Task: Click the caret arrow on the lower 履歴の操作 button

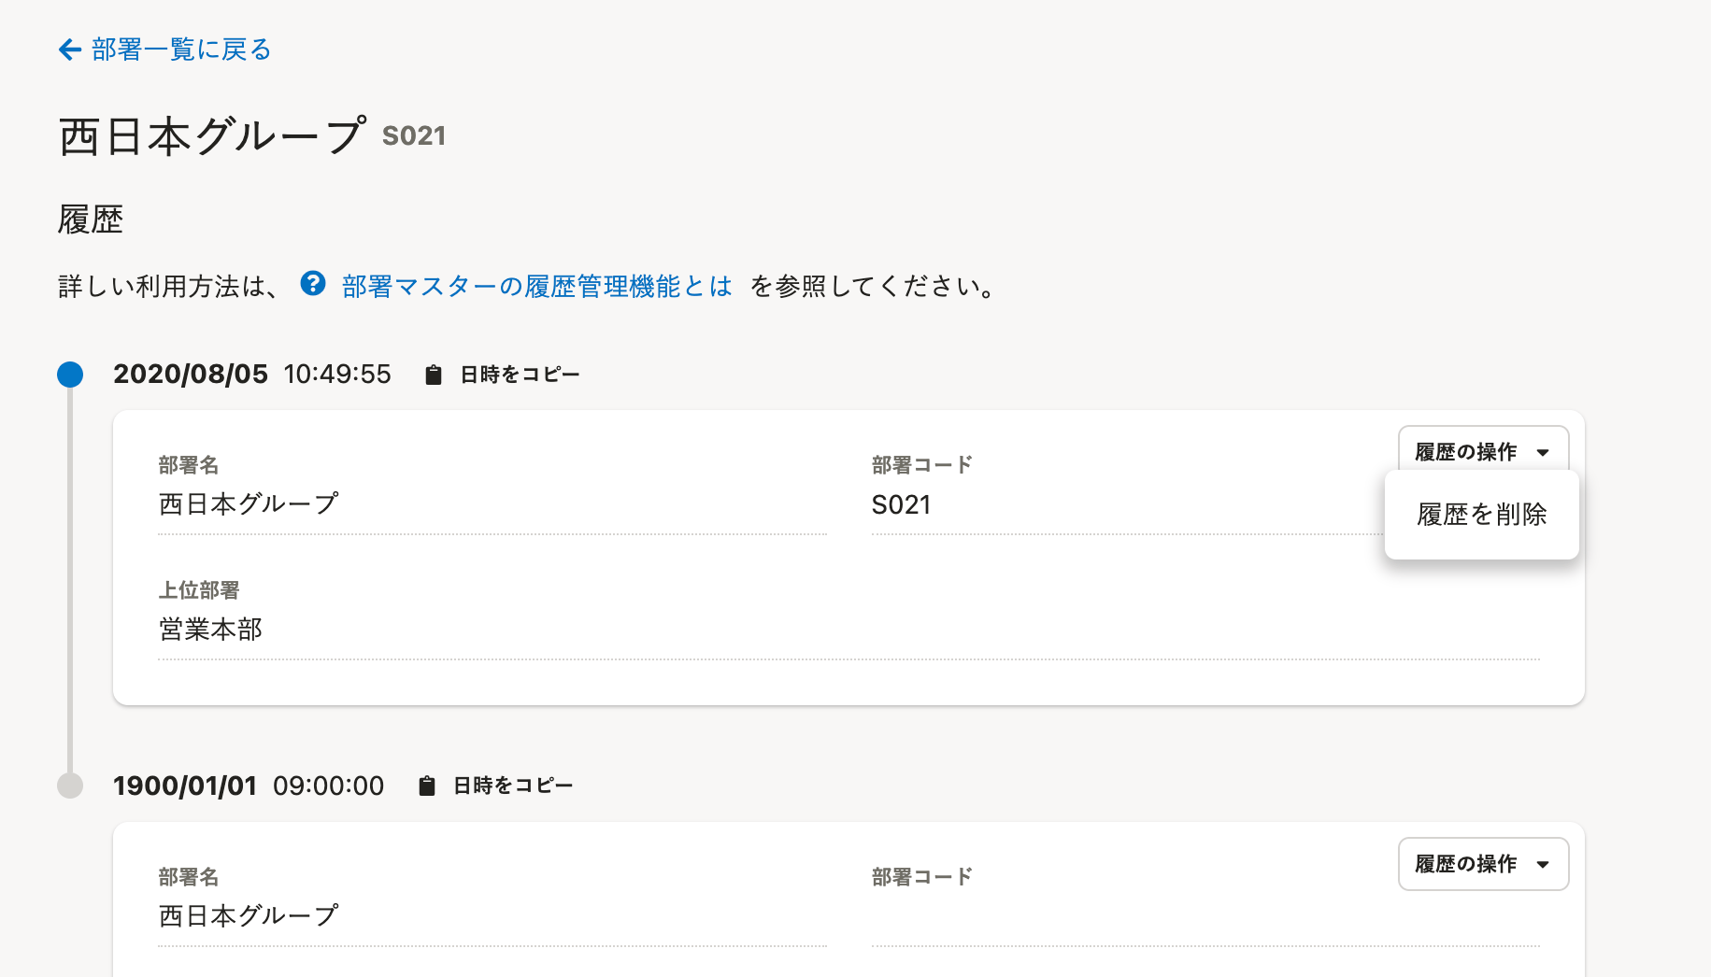Action: (x=1543, y=864)
